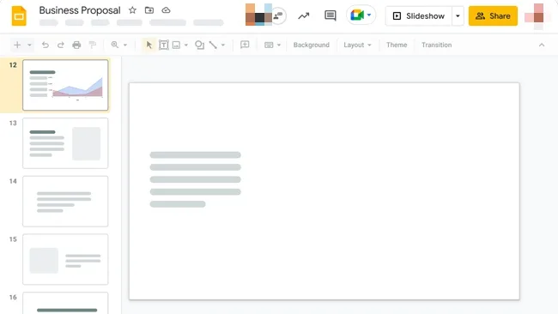The width and height of the screenshot is (558, 314).
Task: Select slide 14 thumbnail
Action: 65,202
